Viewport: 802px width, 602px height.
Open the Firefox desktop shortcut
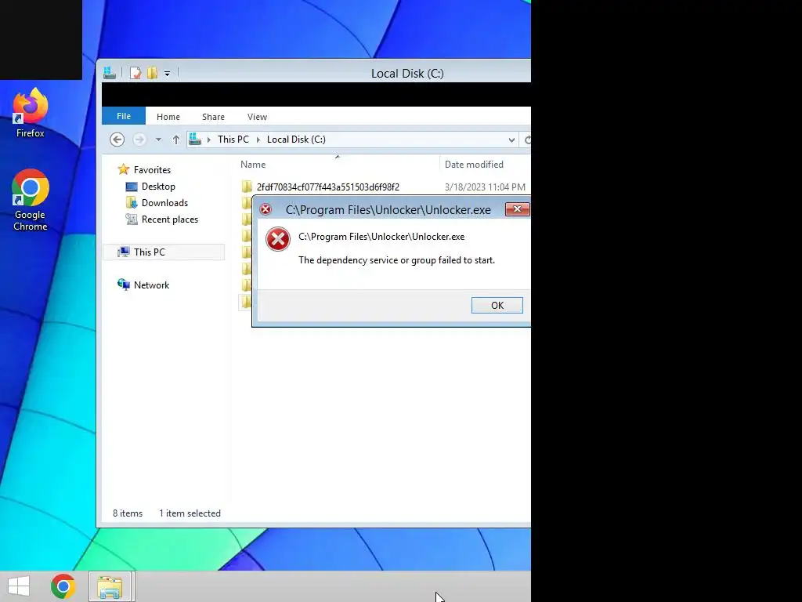[31, 113]
